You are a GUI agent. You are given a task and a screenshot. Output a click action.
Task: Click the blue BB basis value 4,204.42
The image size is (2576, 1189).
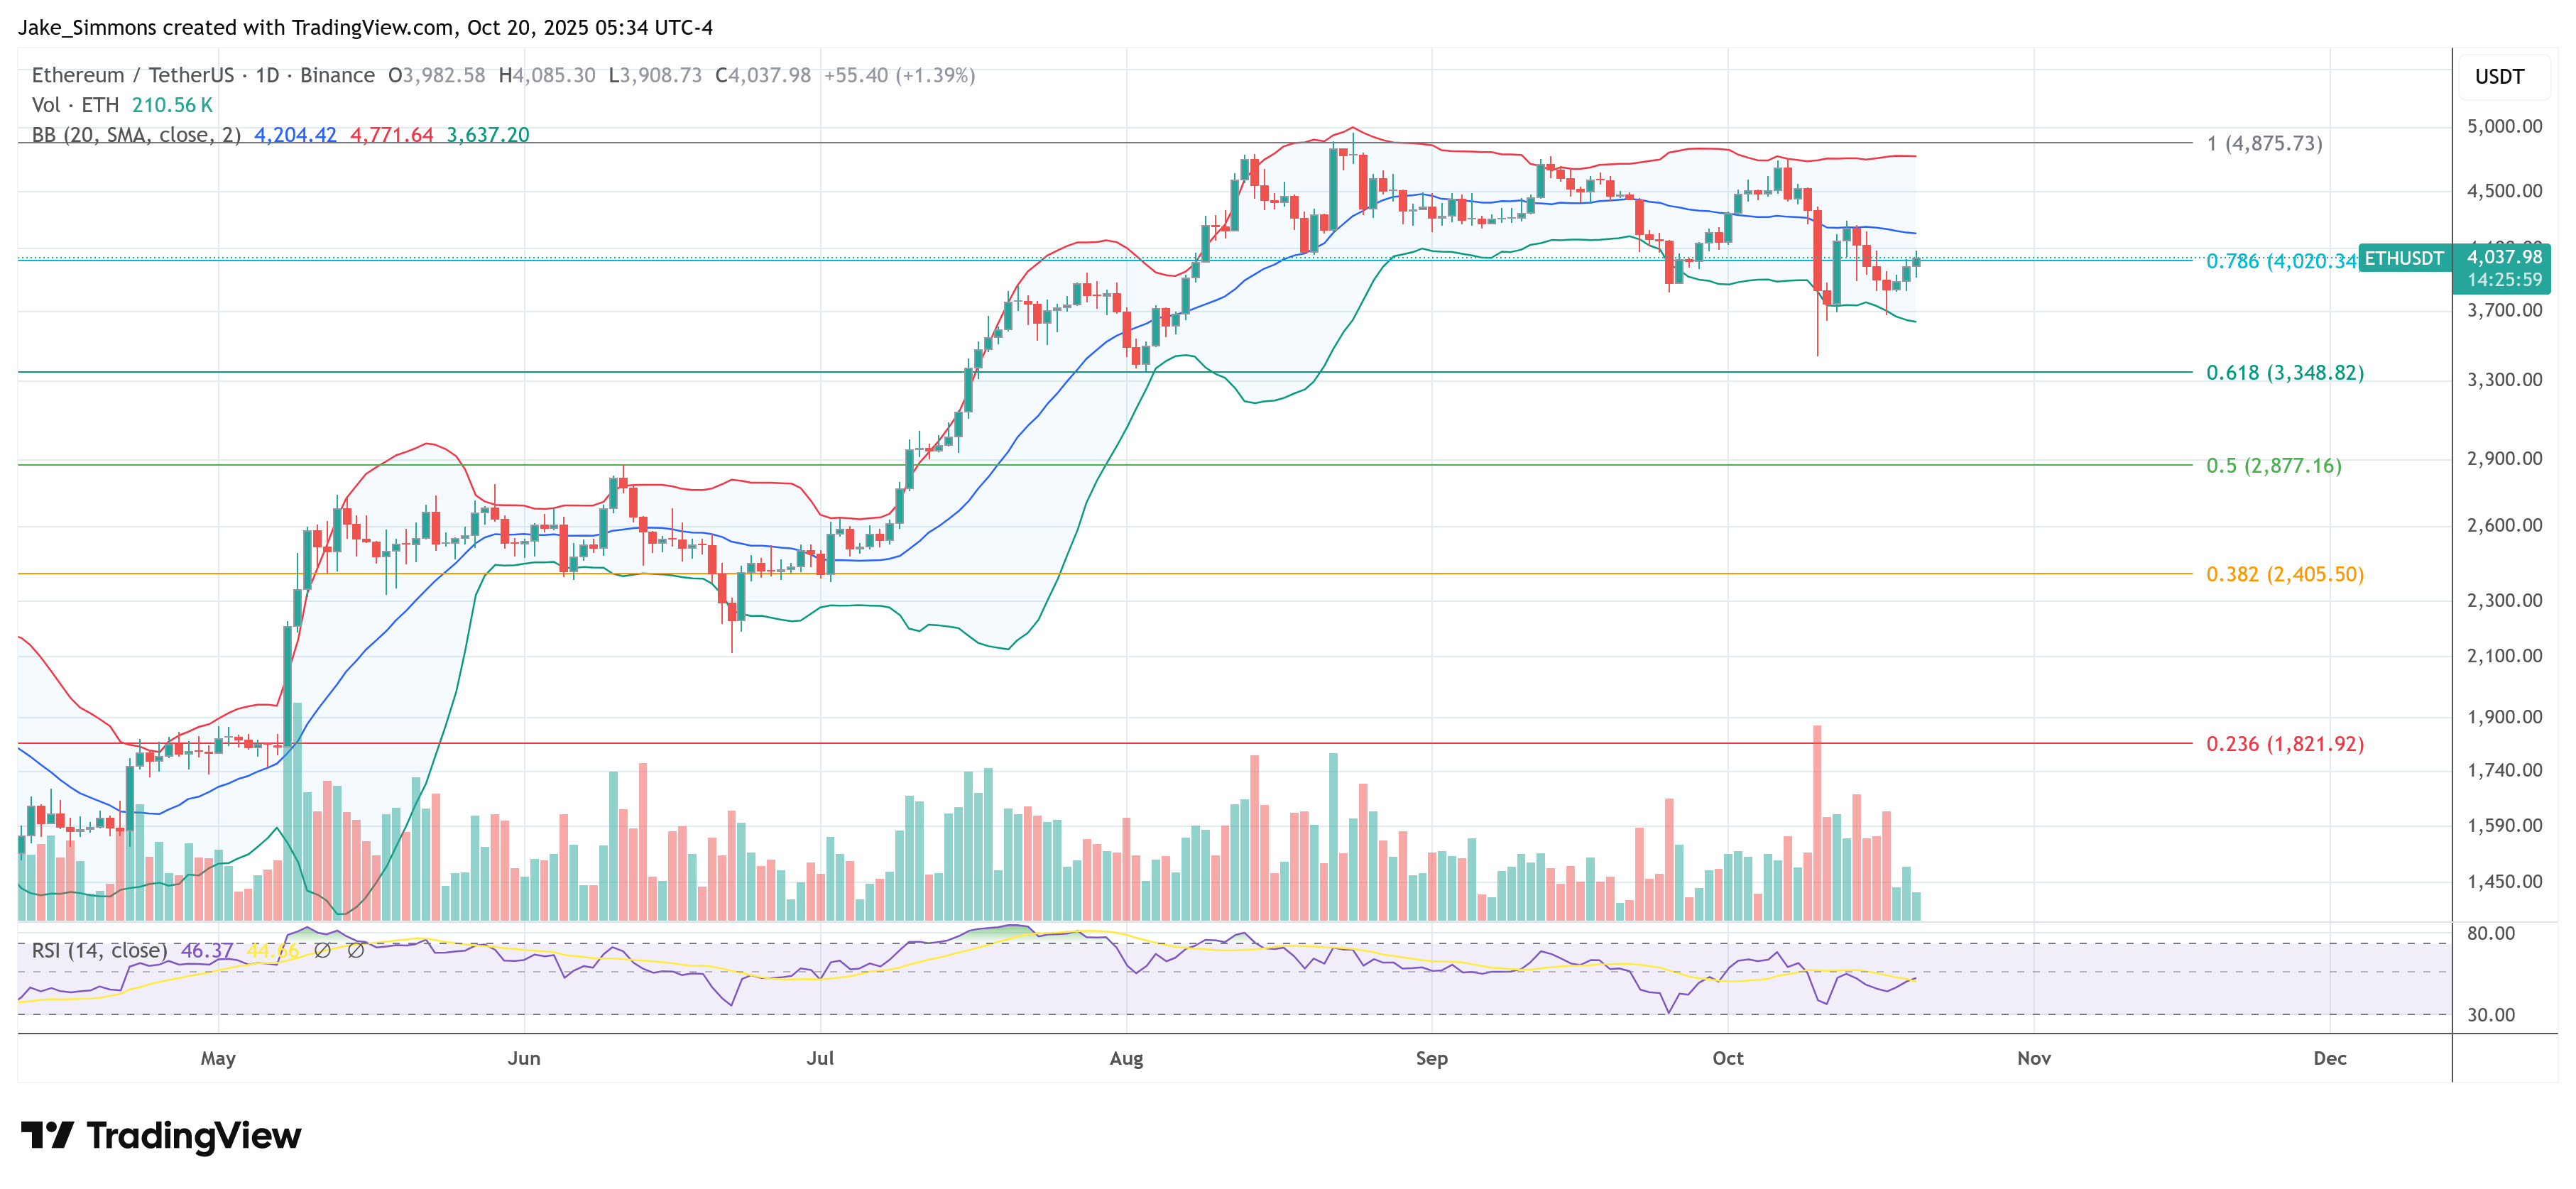click(295, 135)
